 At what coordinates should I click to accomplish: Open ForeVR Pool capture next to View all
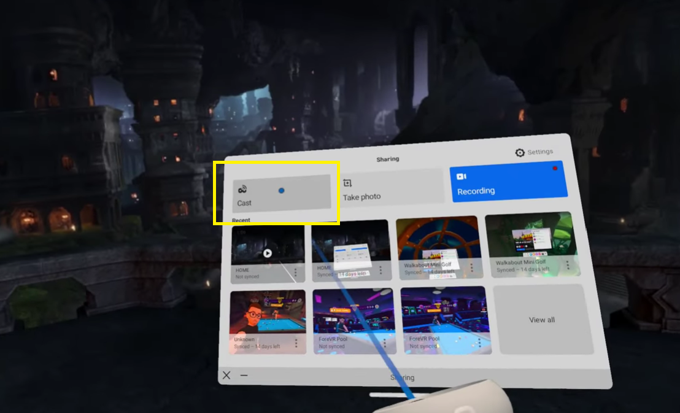click(446, 320)
